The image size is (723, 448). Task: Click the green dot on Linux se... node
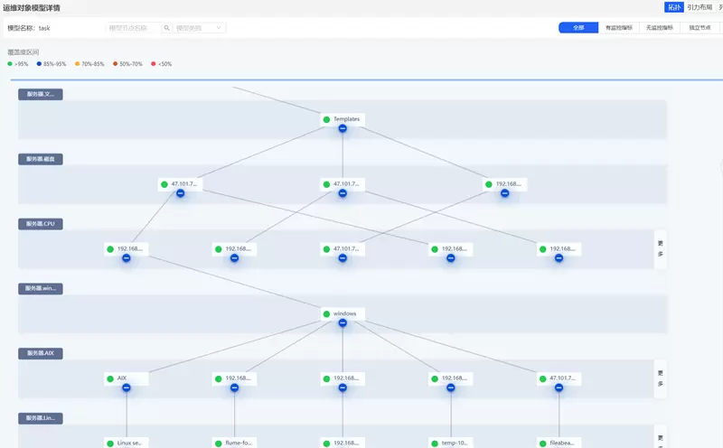click(x=111, y=443)
